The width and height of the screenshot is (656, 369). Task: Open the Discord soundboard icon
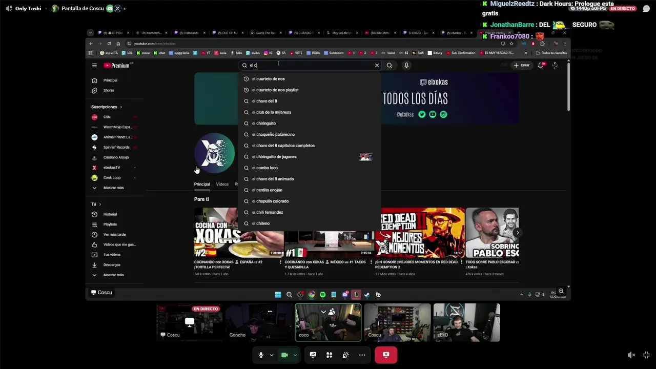[346, 355]
